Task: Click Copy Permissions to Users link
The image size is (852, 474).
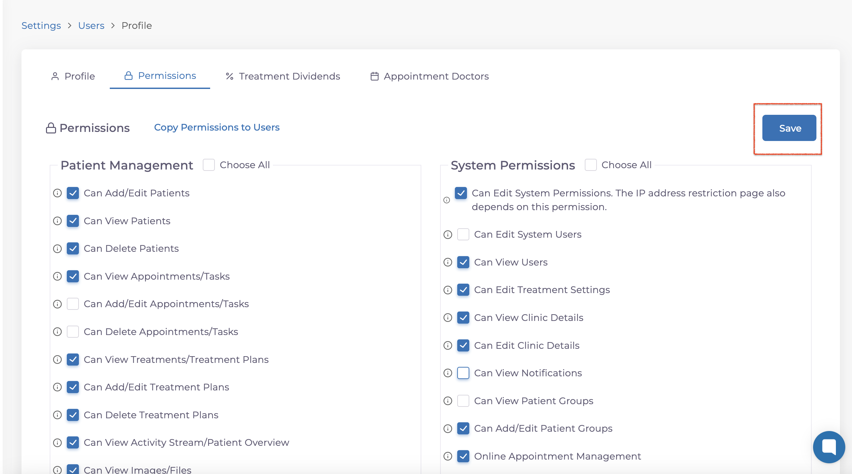Action: click(x=217, y=128)
